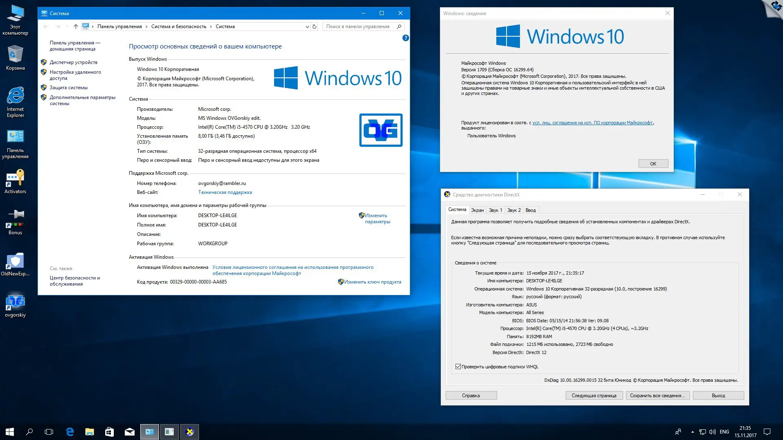Open the network icon in the system tray
Screen dimensions: 783x440
[x=702, y=431]
